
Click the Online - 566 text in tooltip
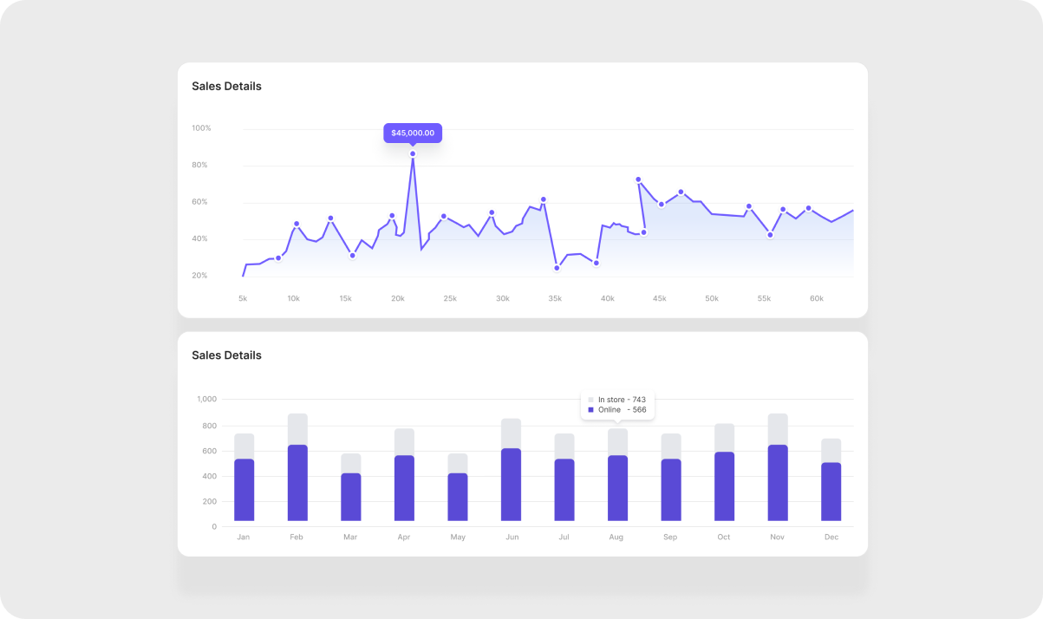pyautogui.click(x=622, y=410)
